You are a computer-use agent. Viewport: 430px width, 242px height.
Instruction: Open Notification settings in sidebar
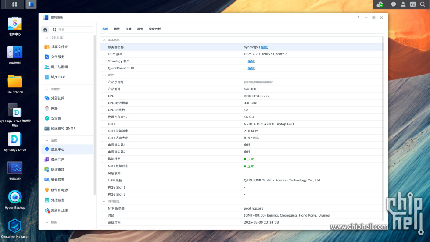[68, 180]
